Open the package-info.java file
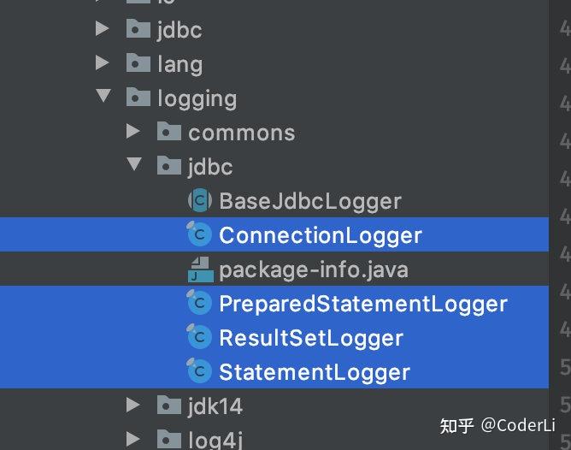The image size is (571, 450). (x=314, y=270)
